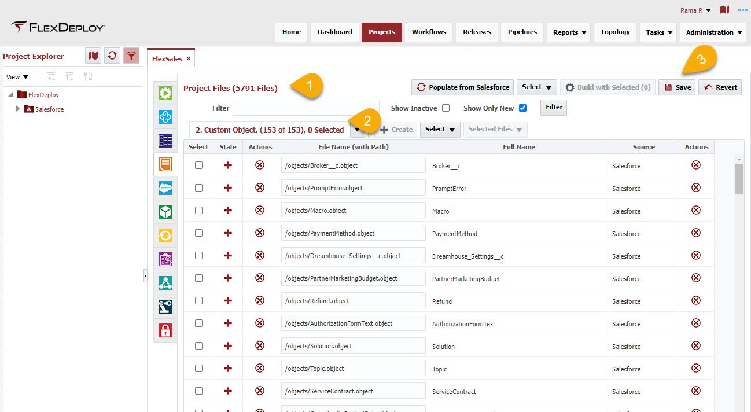Click the Save button
The height and width of the screenshot is (412, 751).
click(677, 87)
